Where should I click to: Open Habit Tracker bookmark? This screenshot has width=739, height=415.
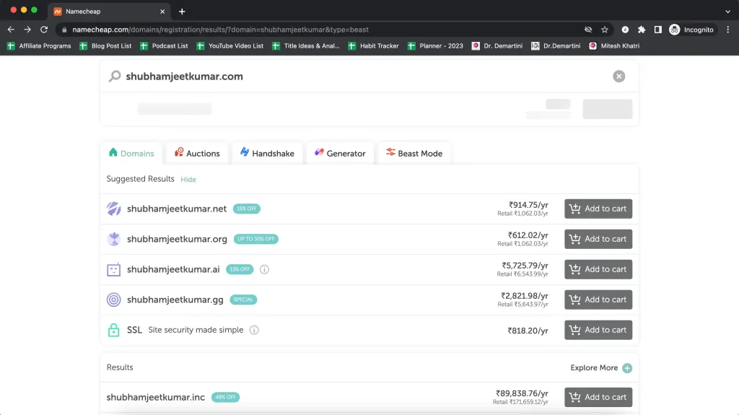(x=373, y=45)
